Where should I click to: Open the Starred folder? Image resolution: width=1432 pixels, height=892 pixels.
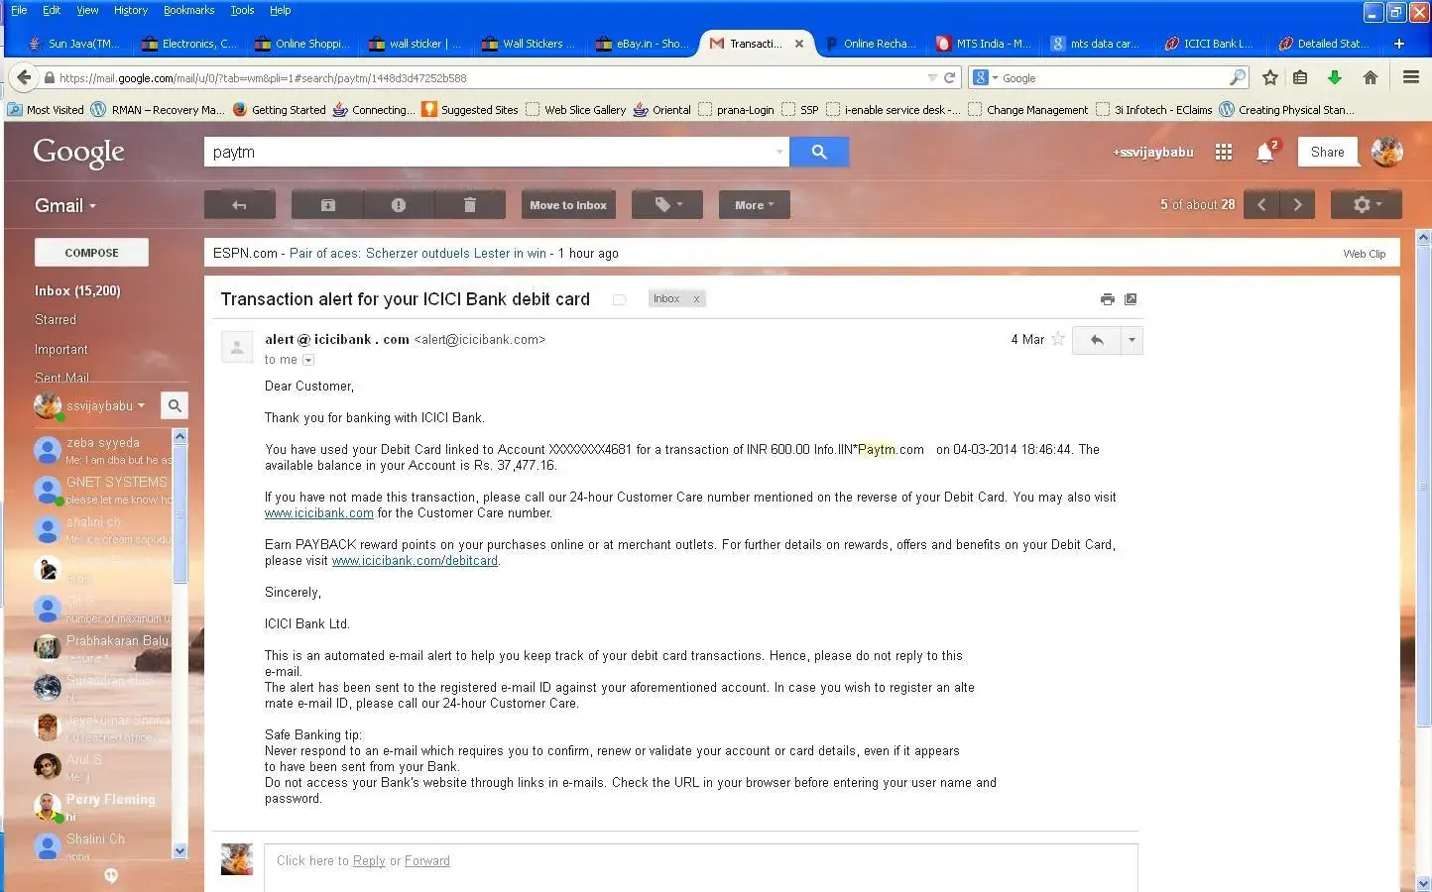[x=56, y=320]
